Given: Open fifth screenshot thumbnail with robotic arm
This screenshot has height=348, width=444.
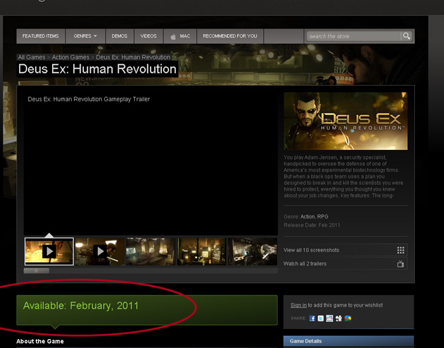Looking at the screenshot, I should tap(253, 251).
